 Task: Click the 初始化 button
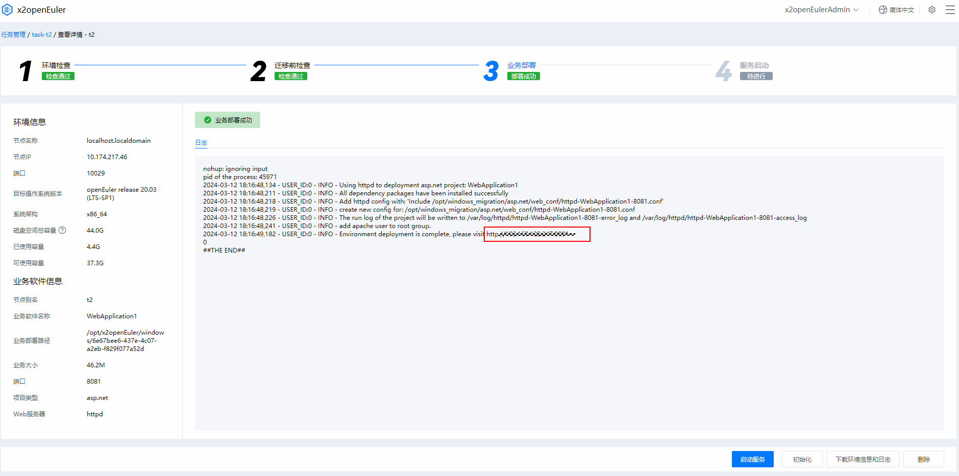[x=802, y=459]
